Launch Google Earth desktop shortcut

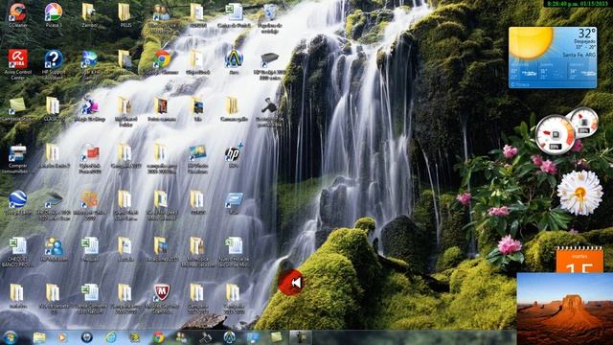click(17, 202)
